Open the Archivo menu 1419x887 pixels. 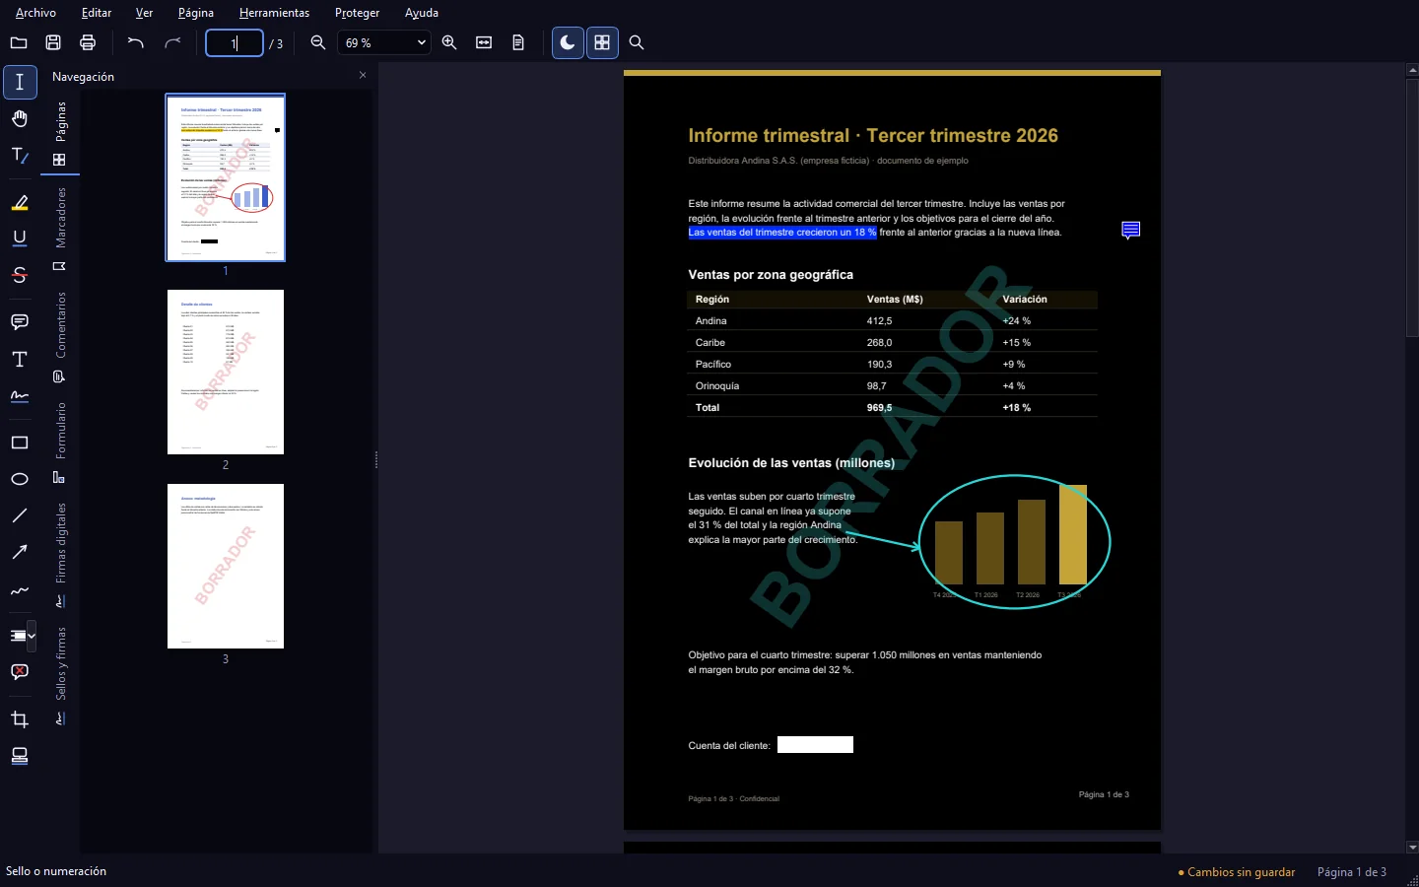coord(35,13)
